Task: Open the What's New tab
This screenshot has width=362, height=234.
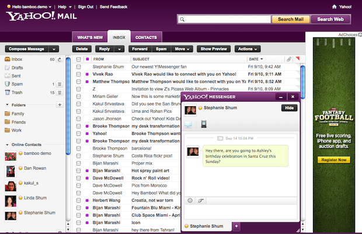Action: [x=90, y=37]
